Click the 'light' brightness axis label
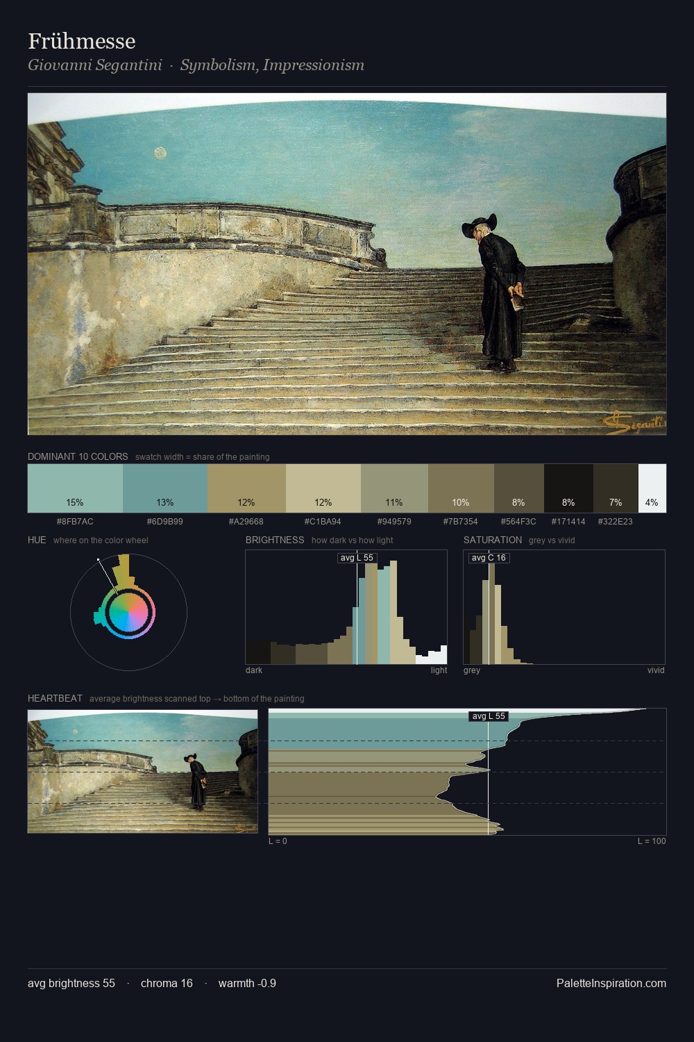Viewport: 694px width, 1042px height. click(439, 670)
